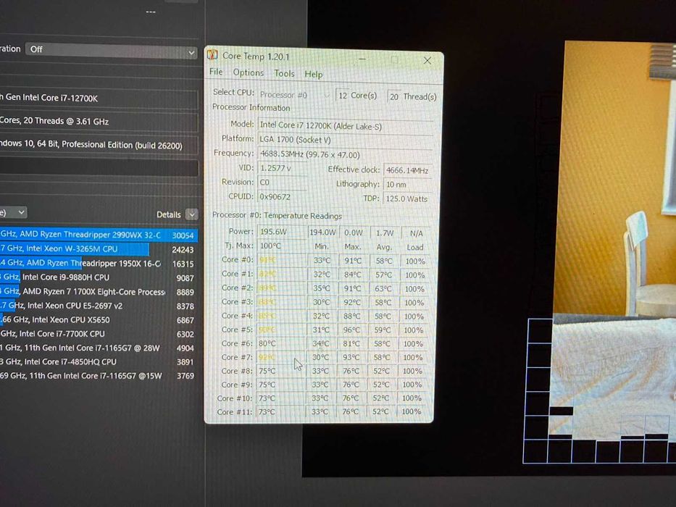Open the Tools menu in Core Temp
The width and height of the screenshot is (676, 507).
[x=284, y=73]
